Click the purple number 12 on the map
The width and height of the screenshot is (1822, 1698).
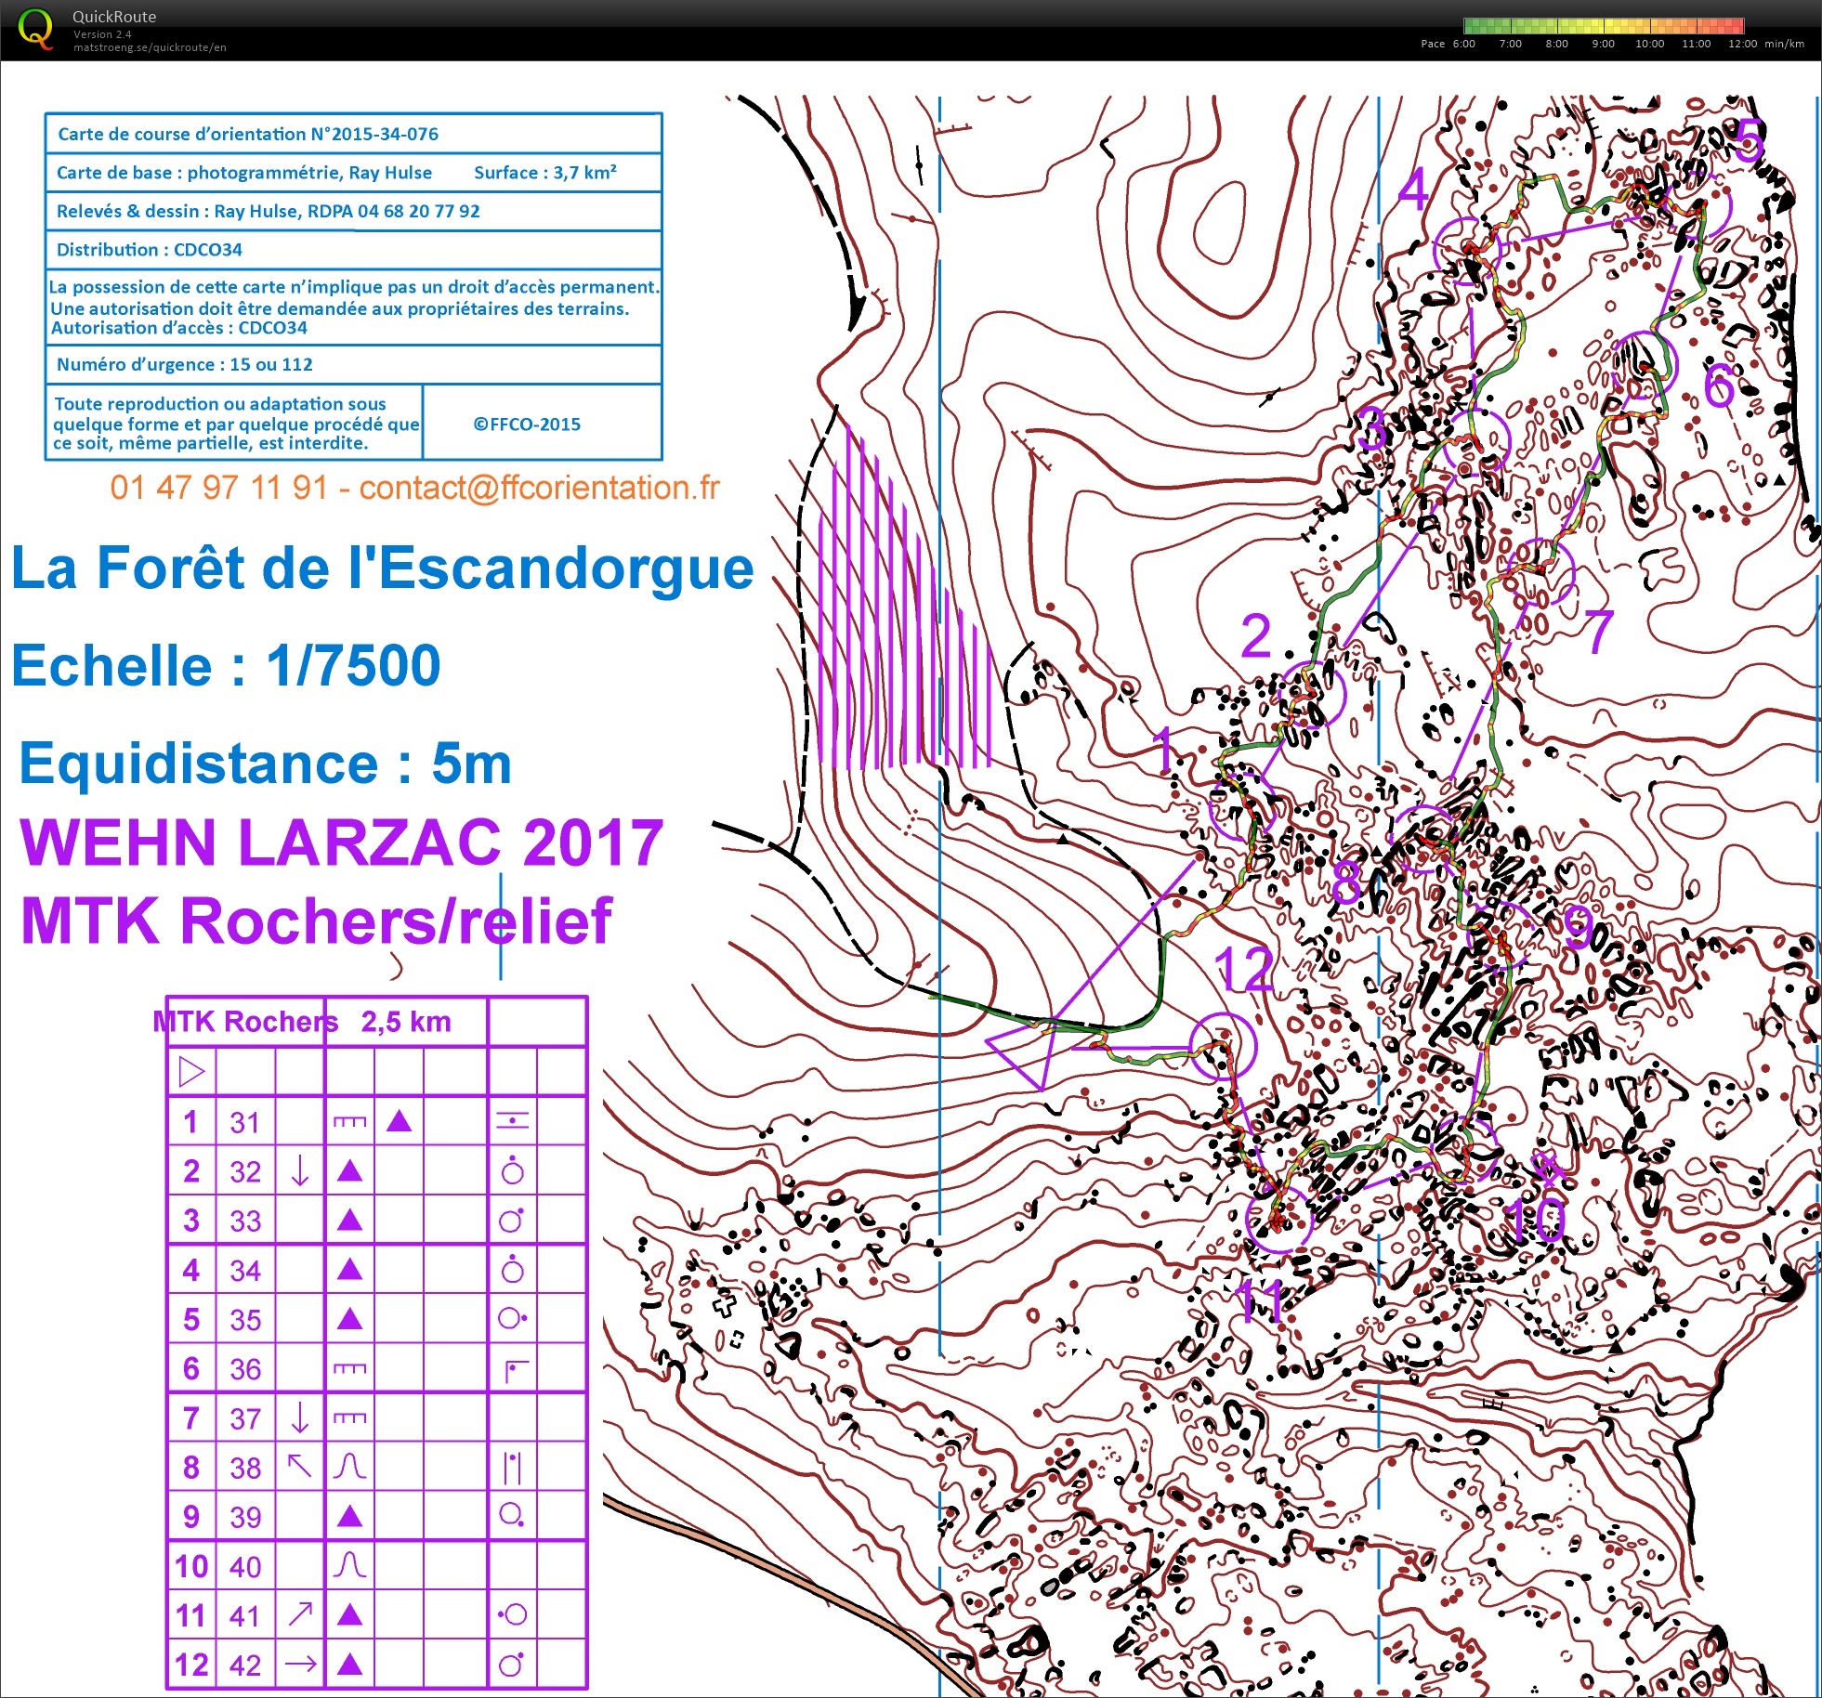[1245, 970]
